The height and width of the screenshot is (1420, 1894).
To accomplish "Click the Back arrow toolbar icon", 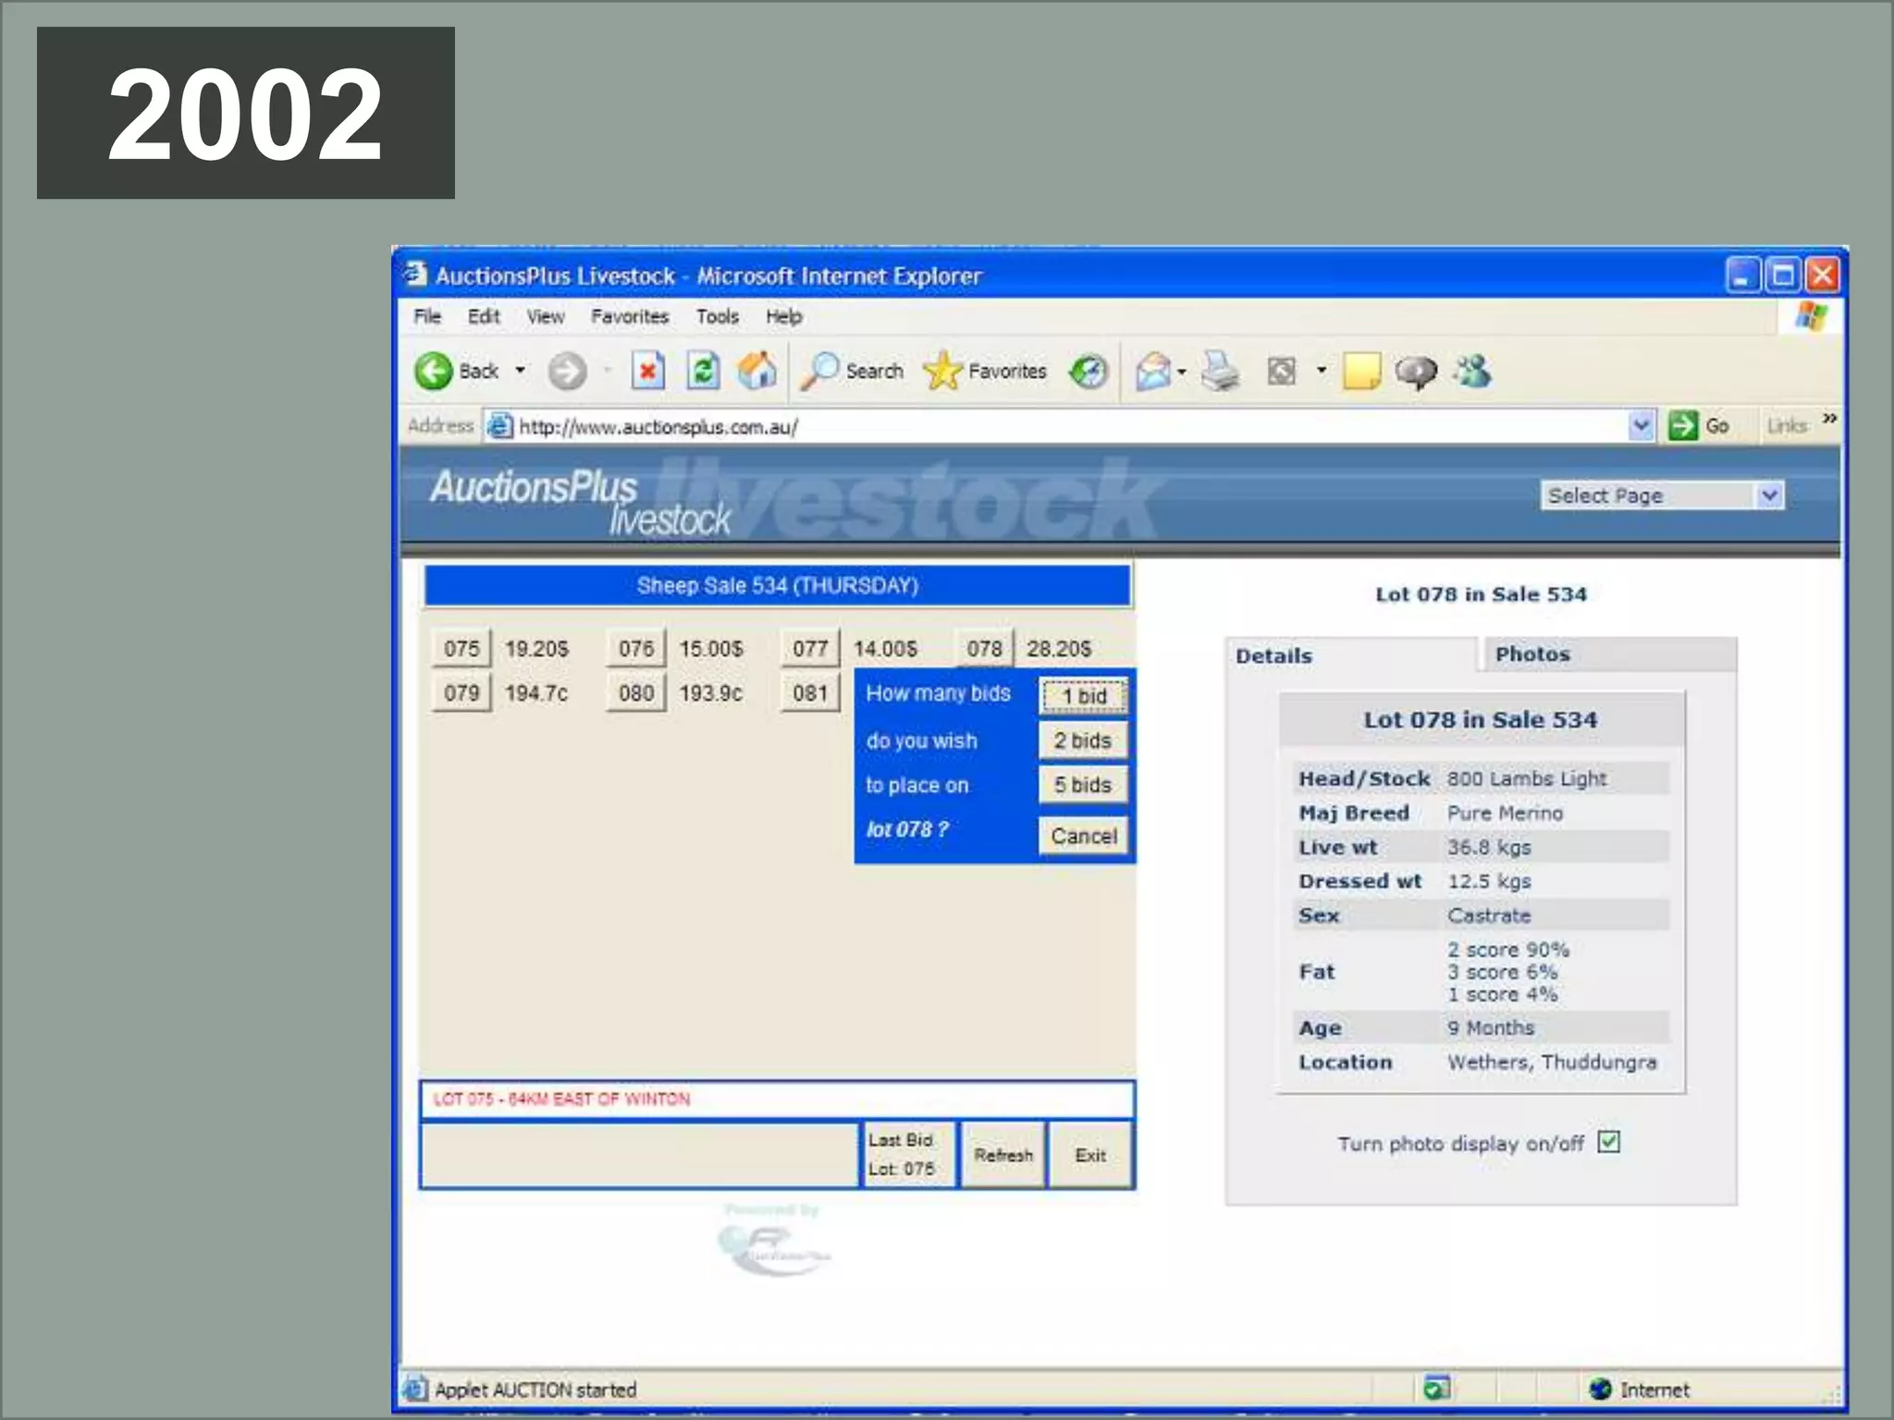I will 434,372.
